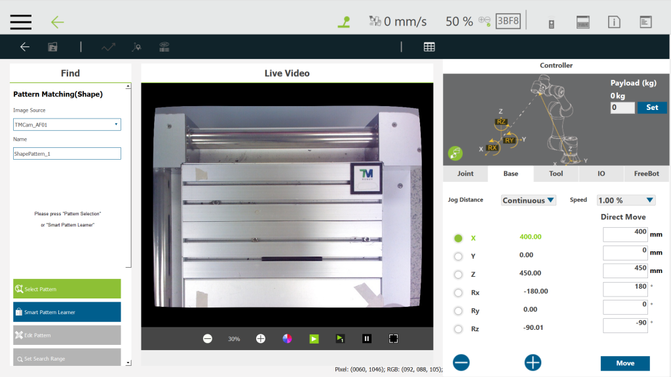Image resolution: width=671 pixels, height=377 pixels.
Task: Switch to the Joint tab
Action: coord(465,173)
